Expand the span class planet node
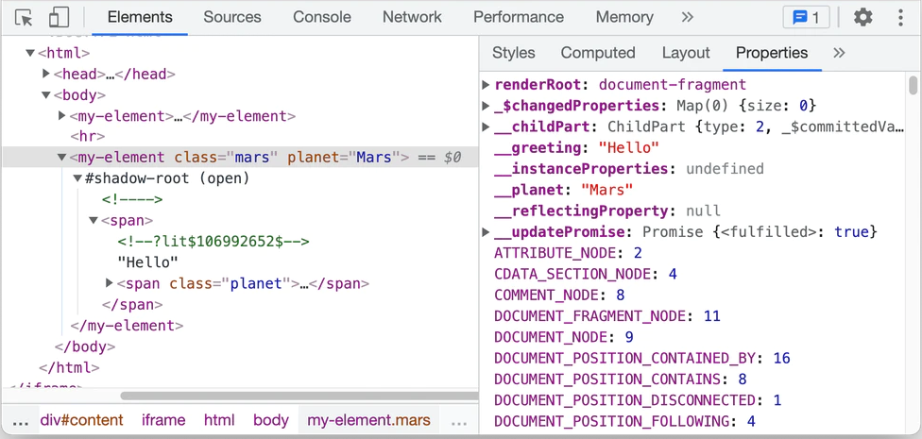Viewport: 922px width, 439px height. point(110,283)
